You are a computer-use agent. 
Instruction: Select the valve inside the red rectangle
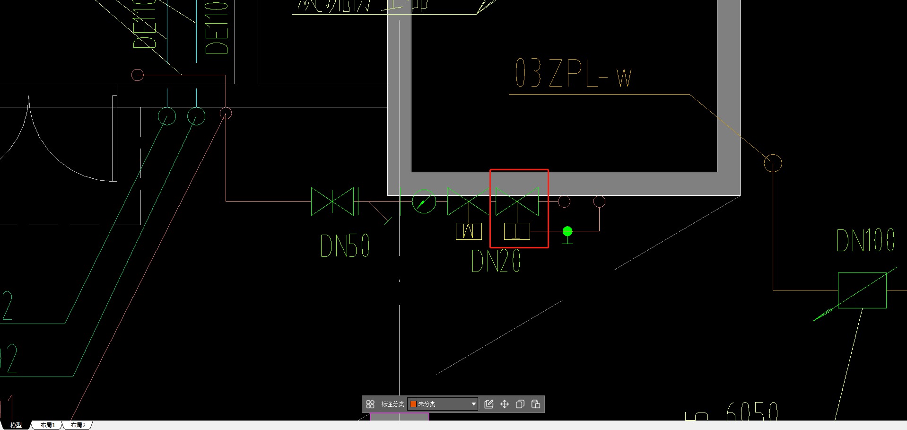tap(517, 202)
